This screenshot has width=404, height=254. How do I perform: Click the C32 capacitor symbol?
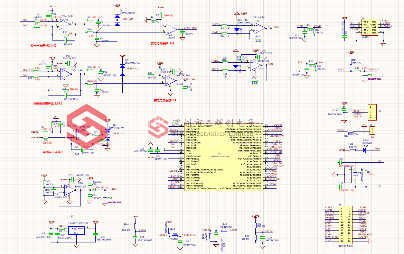tap(105, 198)
